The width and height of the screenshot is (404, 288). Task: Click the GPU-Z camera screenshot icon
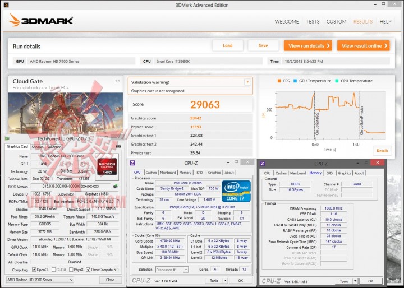tap(118, 147)
